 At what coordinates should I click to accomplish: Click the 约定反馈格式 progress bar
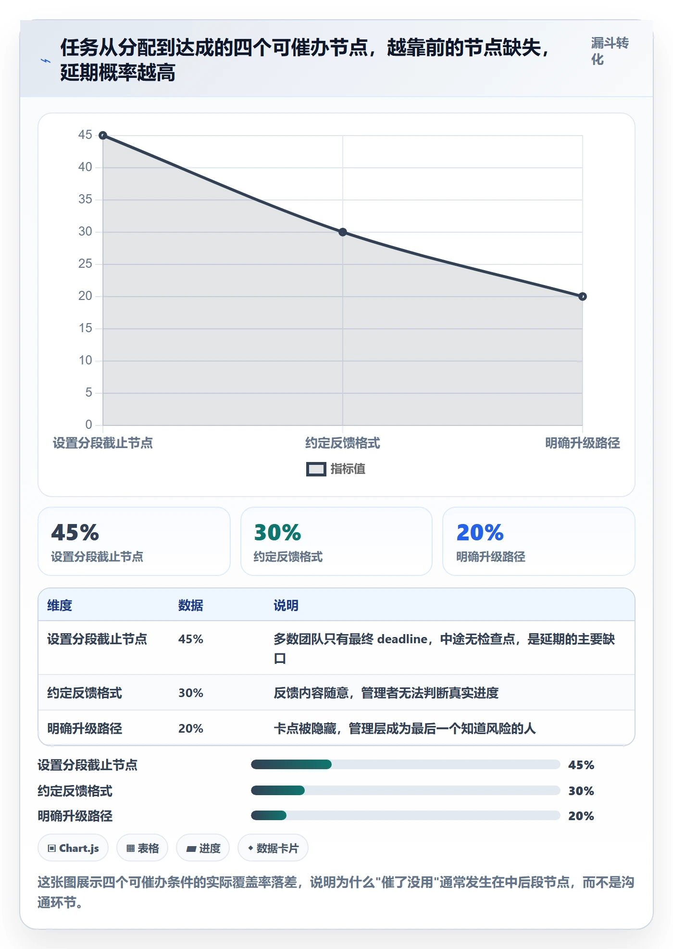point(405,790)
